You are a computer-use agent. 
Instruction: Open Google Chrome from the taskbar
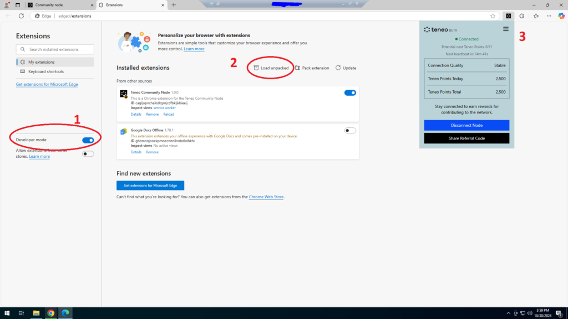pos(50,313)
